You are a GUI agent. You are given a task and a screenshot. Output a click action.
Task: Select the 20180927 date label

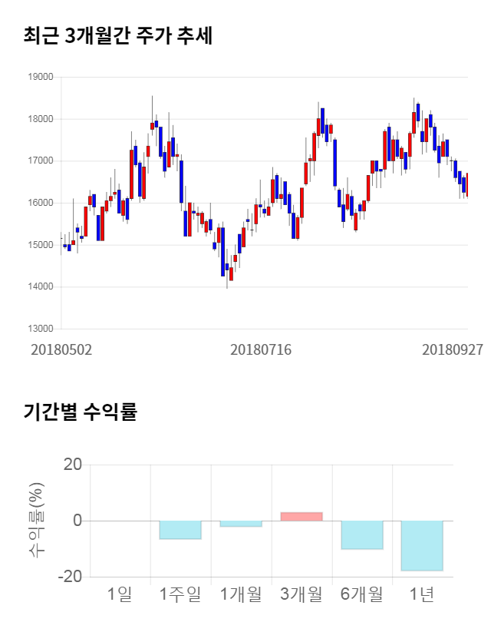(453, 349)
